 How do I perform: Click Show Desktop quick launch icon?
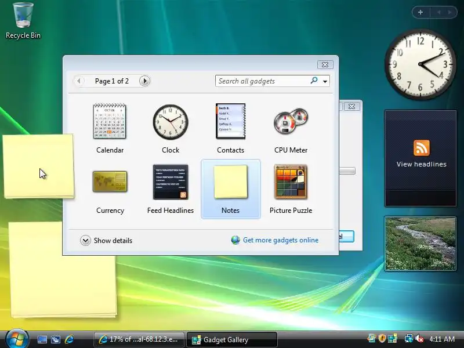tap(42, 339)
